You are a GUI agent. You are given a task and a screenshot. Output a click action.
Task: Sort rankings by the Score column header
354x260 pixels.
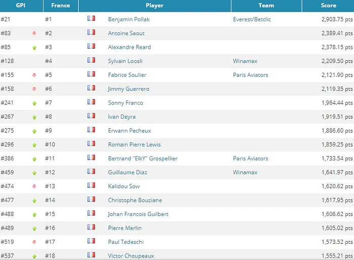(328, 6)
